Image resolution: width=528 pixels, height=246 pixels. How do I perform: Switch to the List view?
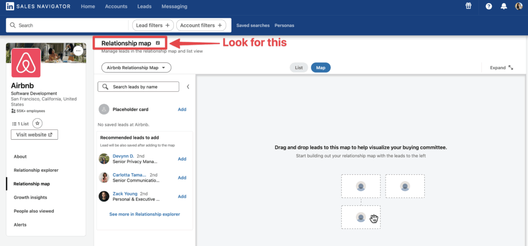coord(299,68)
